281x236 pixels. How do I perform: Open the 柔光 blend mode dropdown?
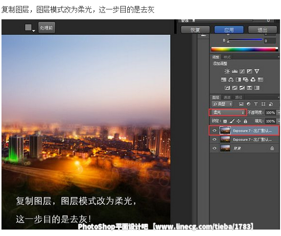tap(228, 113)
